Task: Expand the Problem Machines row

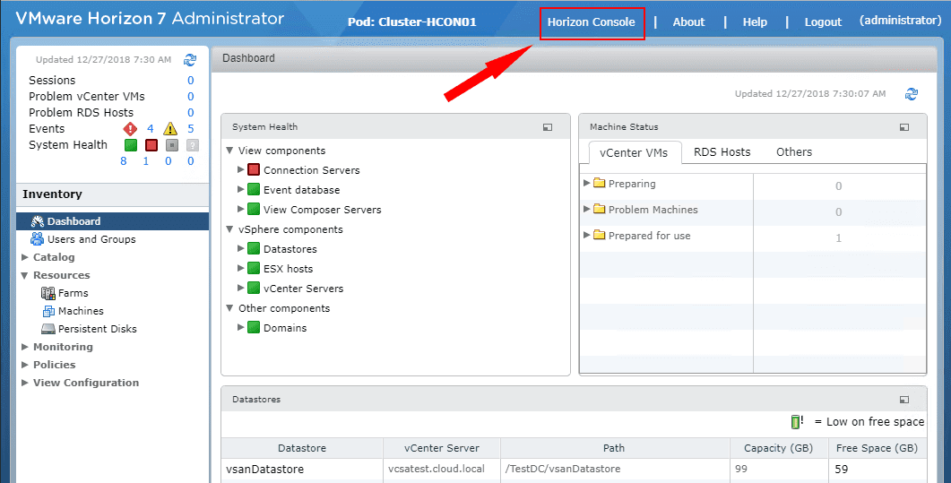Action: click(x=586, y=209)
